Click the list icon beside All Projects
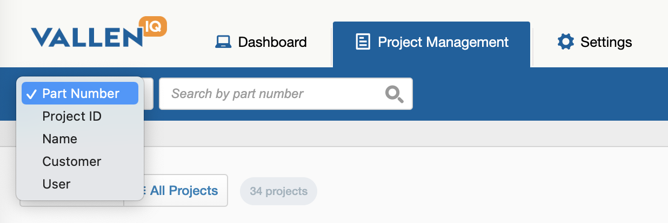 coord(144,190)
